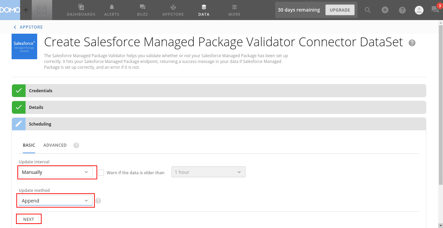Go back to Appstore link
This screenshot has height=228, width=443.
28,27
